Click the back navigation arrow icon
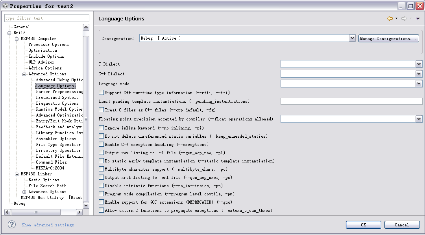The width and height of the screenshot is (425, 235). click(390, 18)
